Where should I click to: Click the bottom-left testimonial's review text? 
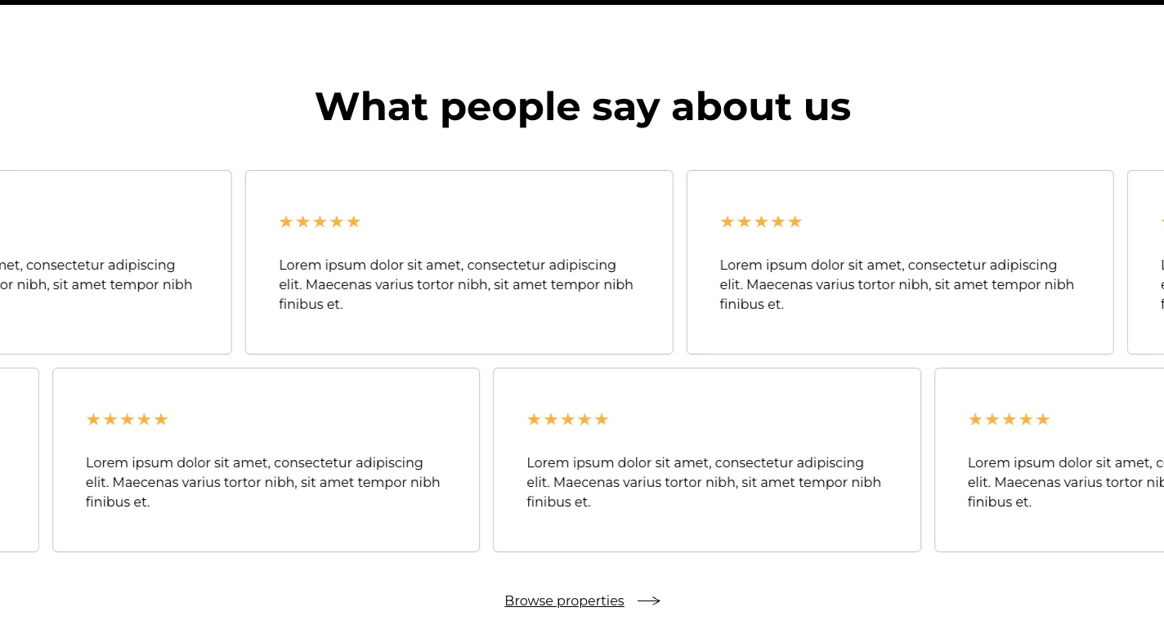coord(262,482)
